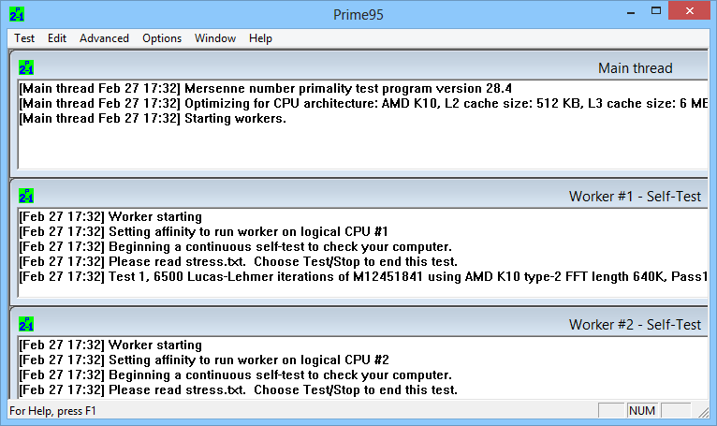Viewport: 717px width, 426px height.
Task: Click the 'Mersenne number primality test program version 28.4' line
Action: [266, 88]
